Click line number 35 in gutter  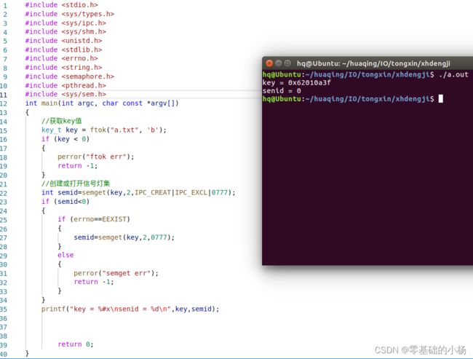(4, 309)
